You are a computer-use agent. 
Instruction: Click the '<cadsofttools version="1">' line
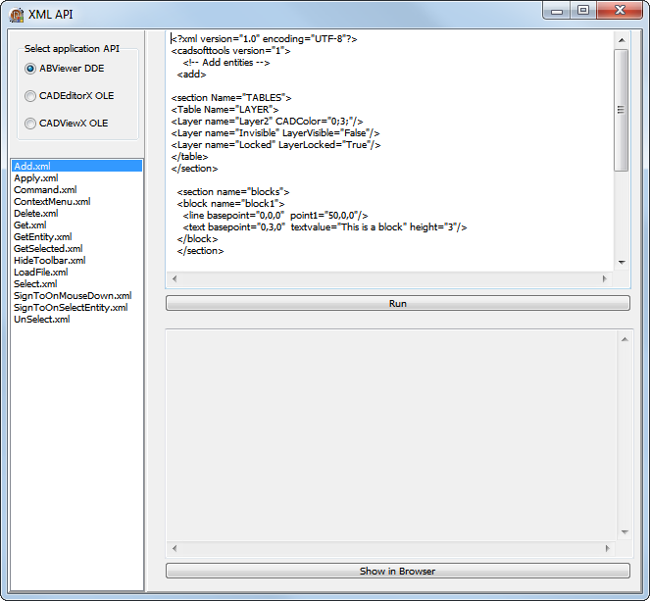[x=231, y=51]
